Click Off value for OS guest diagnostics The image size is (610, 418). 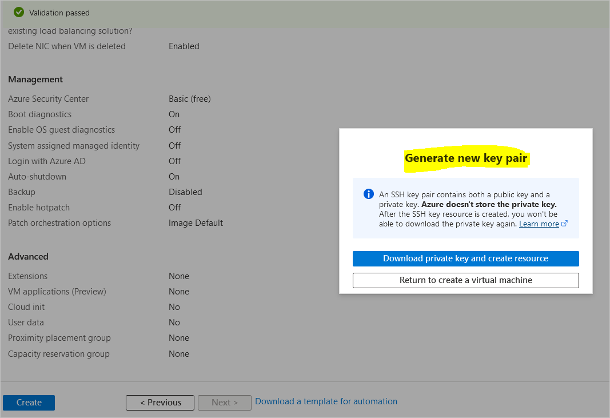(175, 130)
